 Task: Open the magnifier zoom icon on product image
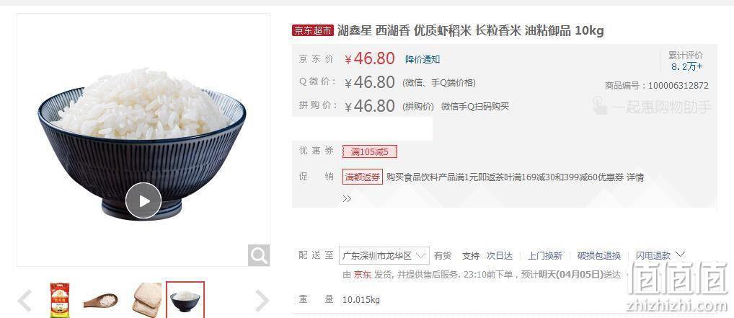pyautogui.click(x=258, y=255)
